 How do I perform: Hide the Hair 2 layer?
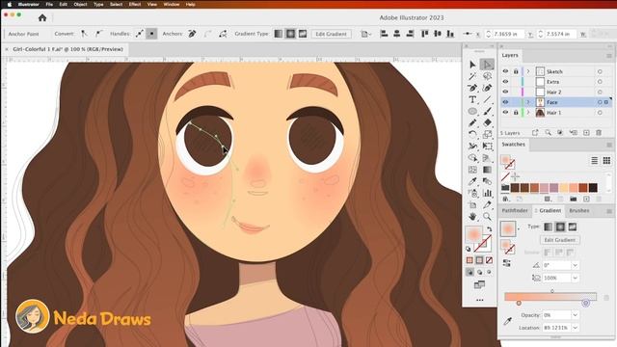(x=505, y=93)
